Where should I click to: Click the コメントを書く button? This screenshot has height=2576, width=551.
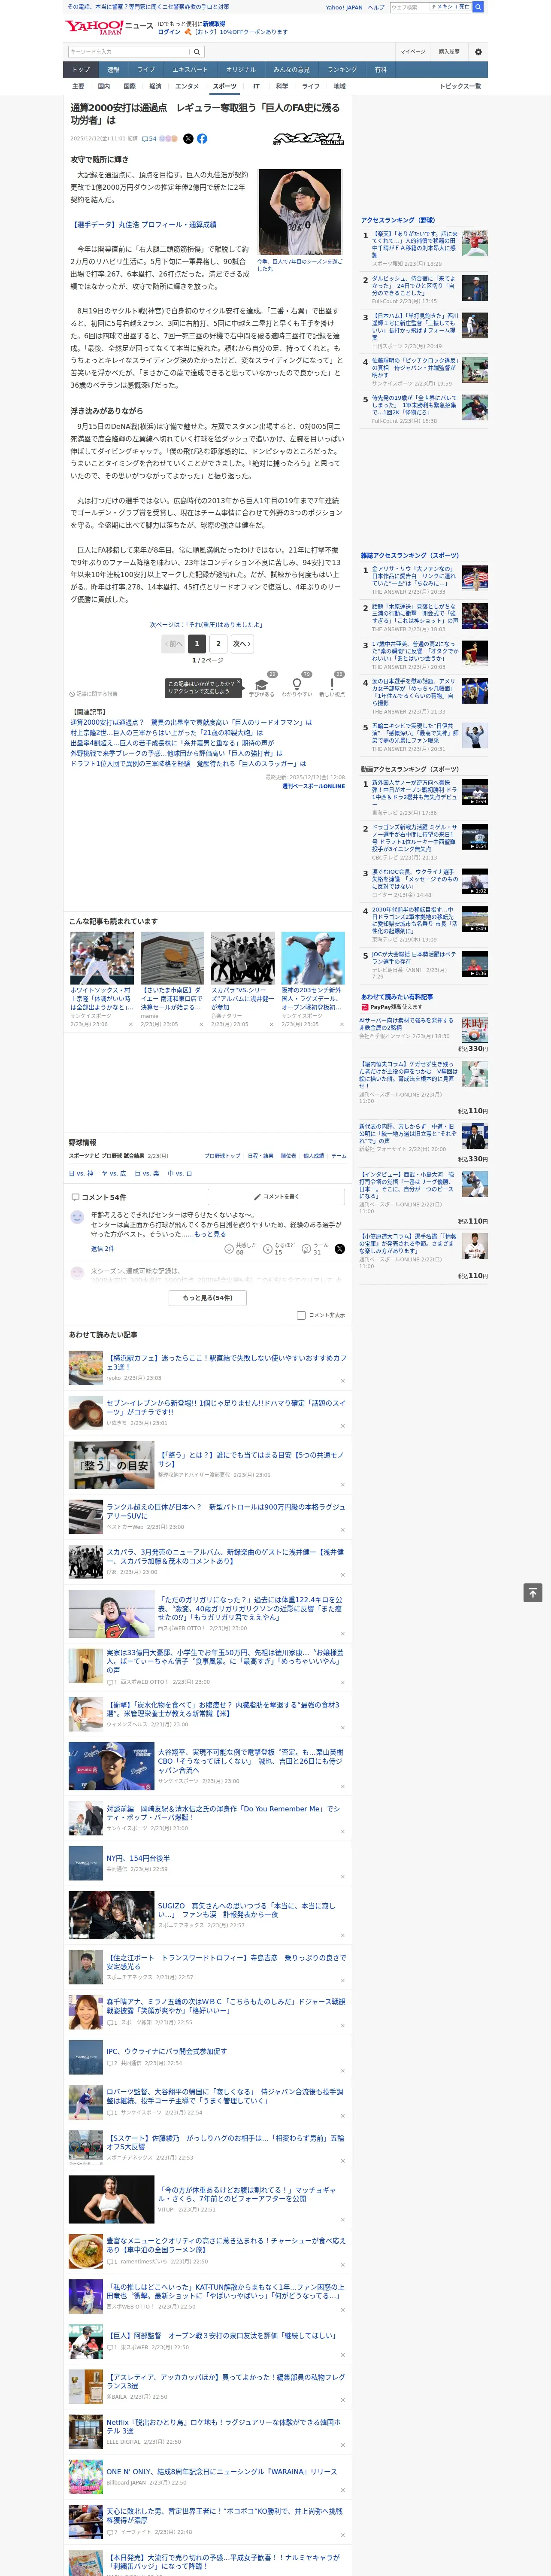[277, 1197]
